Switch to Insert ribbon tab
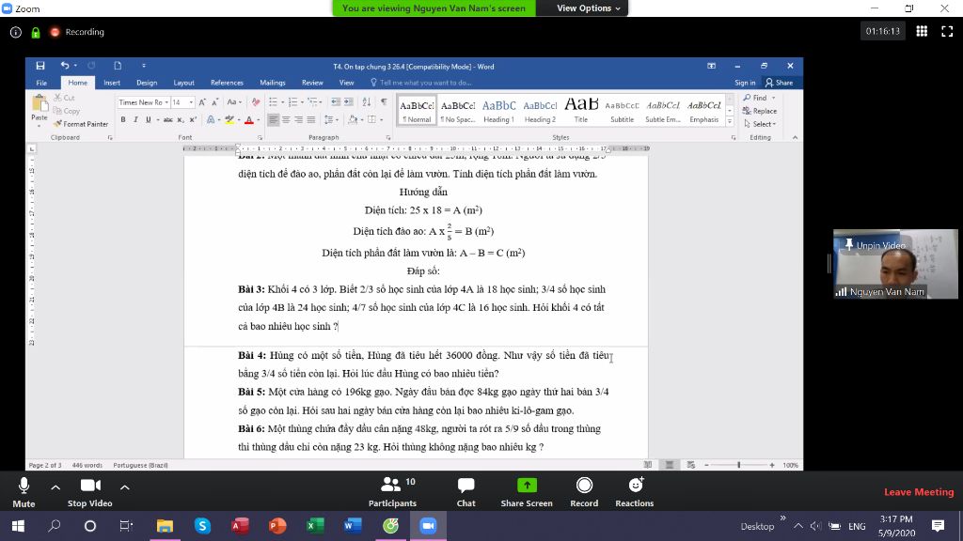The image size is (963, 541). coord(112,83)
